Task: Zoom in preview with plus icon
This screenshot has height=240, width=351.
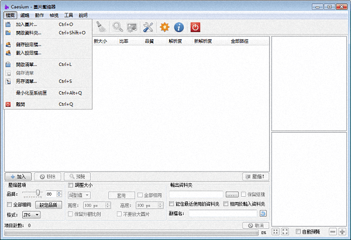Action: tap(342, 231)
